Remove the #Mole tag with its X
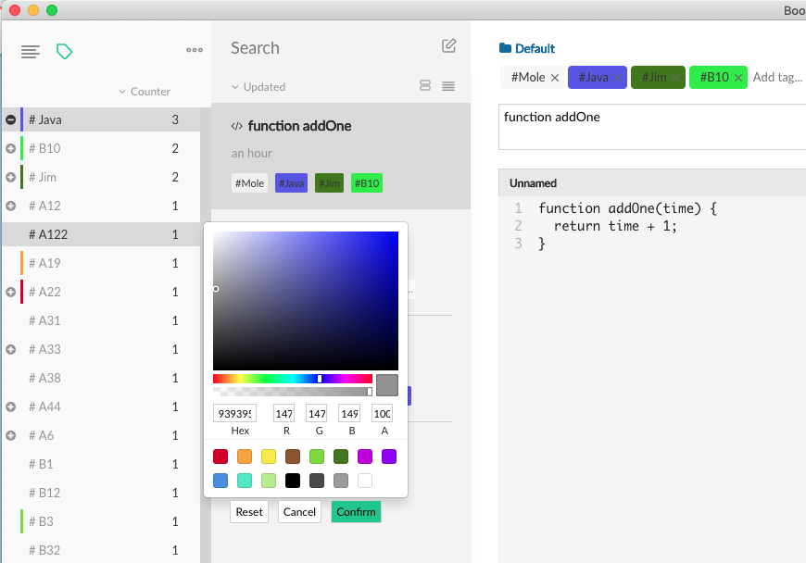 [555, 78]
